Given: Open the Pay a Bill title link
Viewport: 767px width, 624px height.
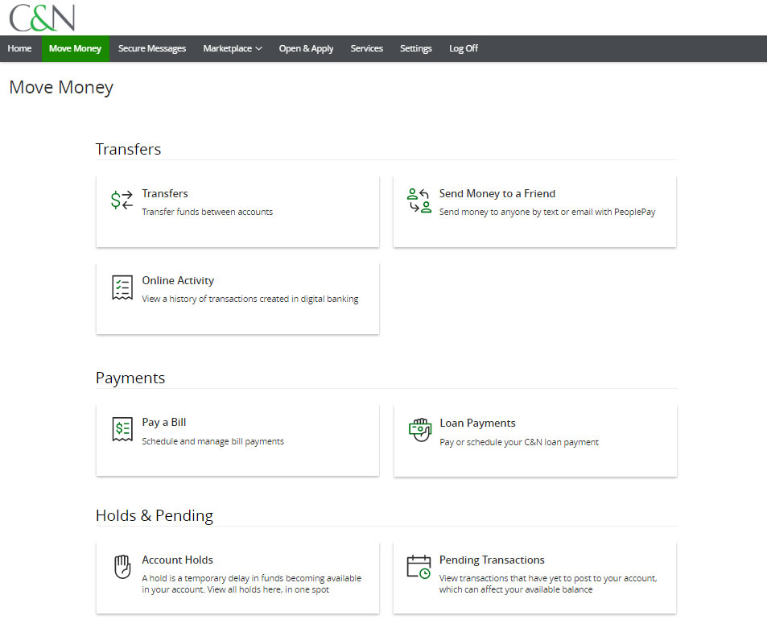Looking at the screenshot, I should pos(164,423).
